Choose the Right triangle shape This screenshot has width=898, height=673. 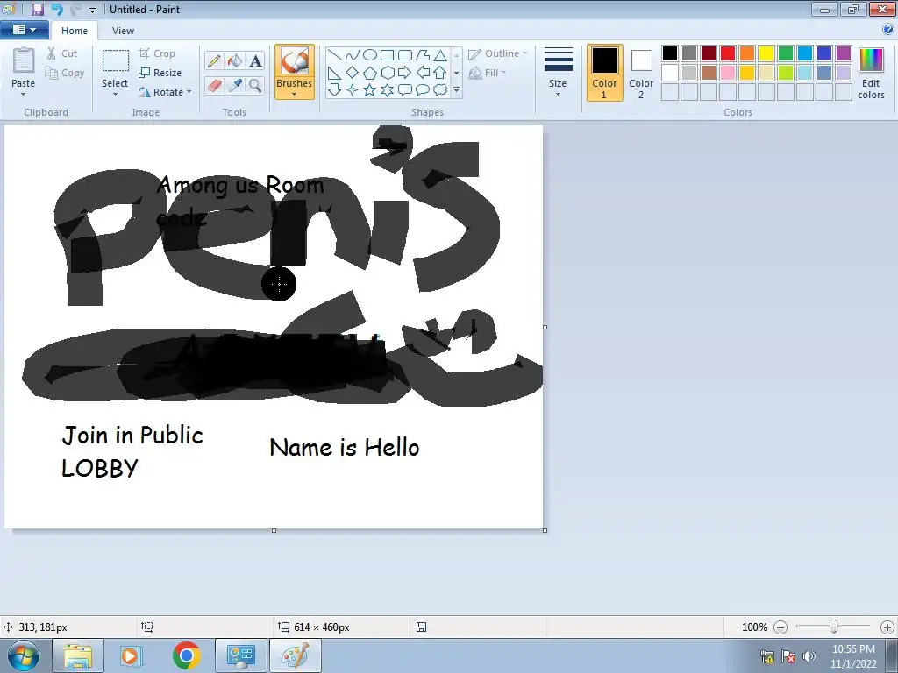(335, 73)
